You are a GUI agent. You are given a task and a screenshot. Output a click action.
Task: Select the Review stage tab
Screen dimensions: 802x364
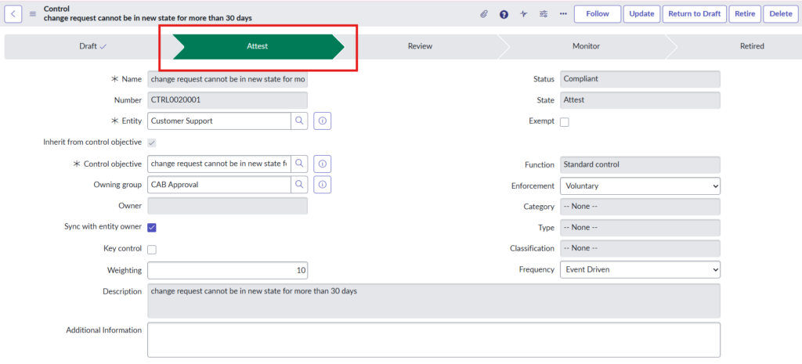(x=420, y=46)
